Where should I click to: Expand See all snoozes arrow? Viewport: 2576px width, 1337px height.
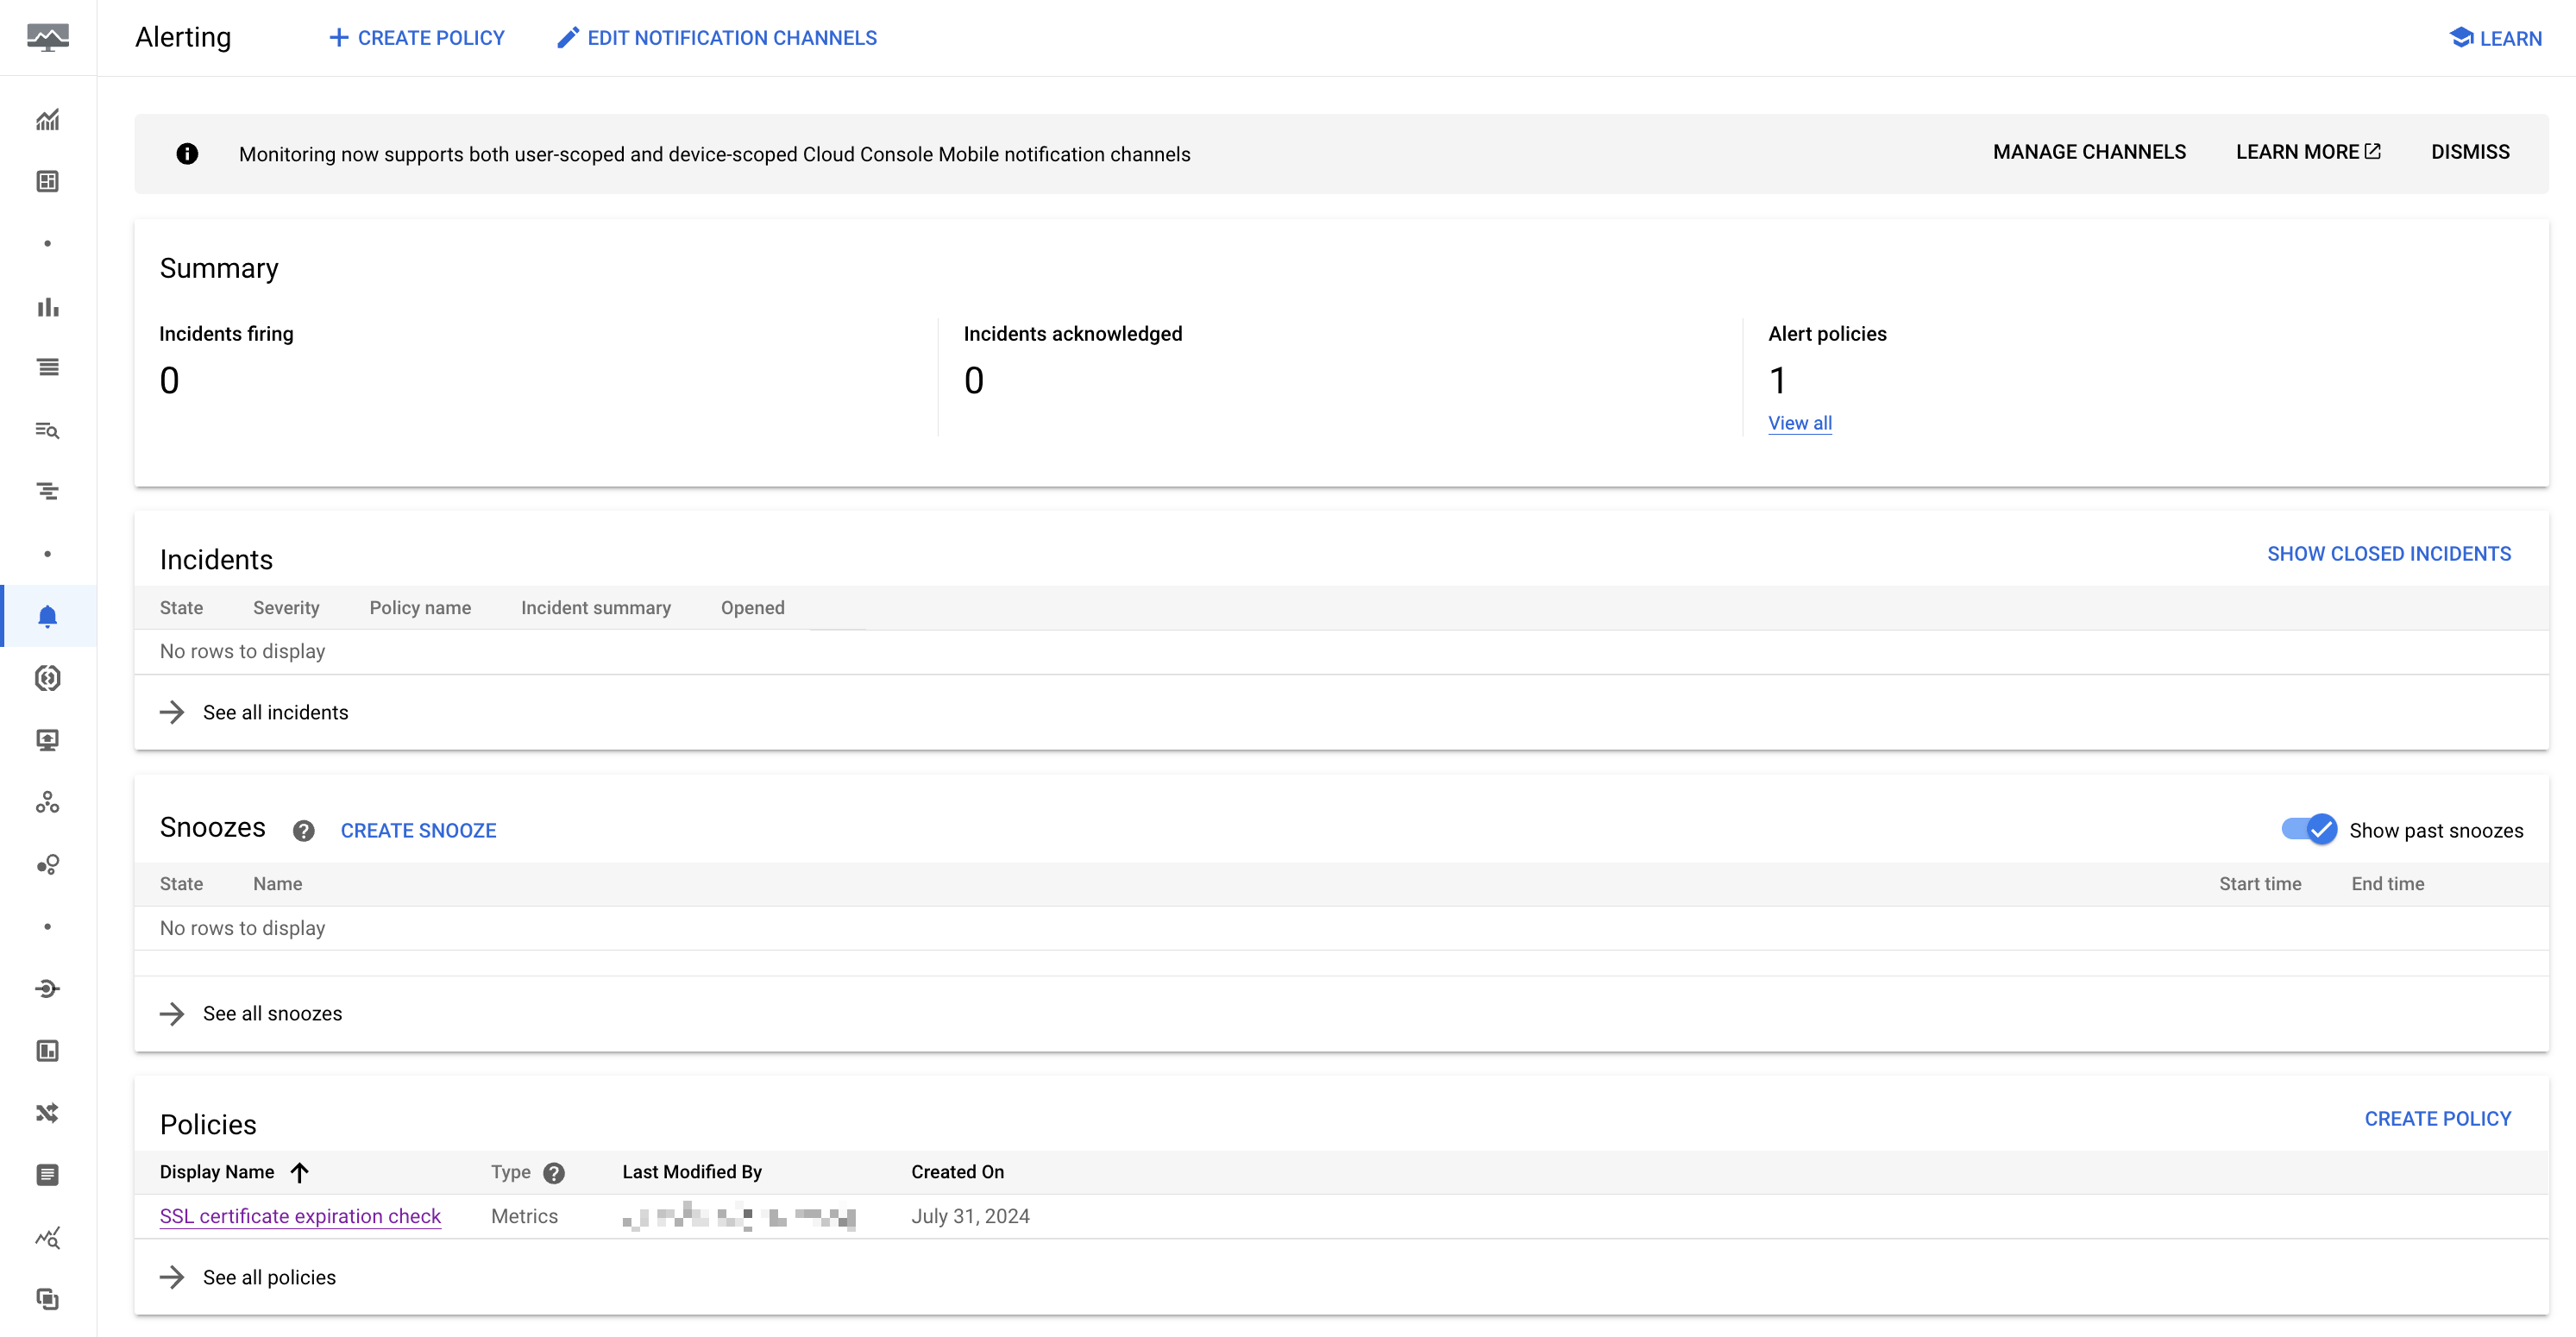172,1013
